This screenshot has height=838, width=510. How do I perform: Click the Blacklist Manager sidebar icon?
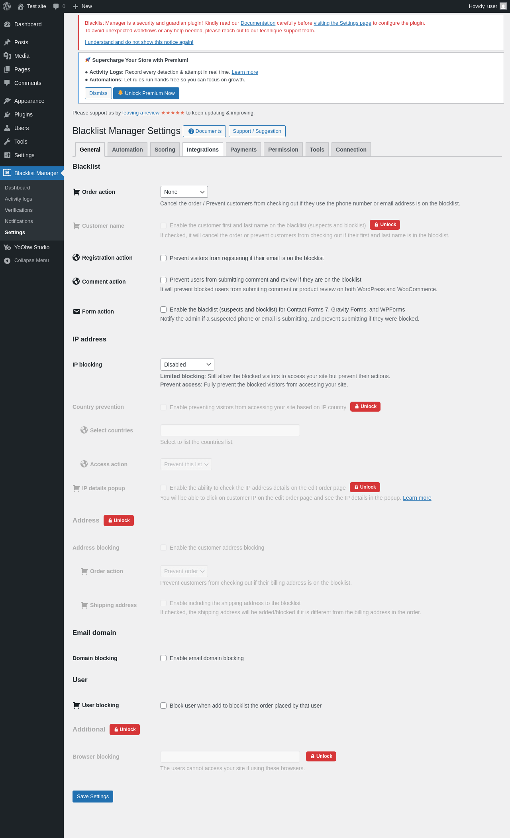click(7, 173)
